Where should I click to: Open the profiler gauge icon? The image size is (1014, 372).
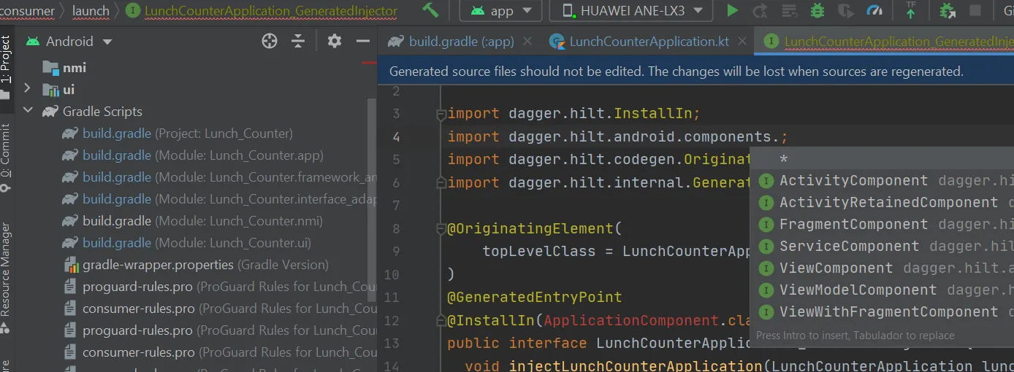pyautogui.click(x=874, y=11)
